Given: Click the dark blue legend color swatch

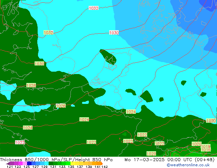Looking at the screenshot, I should pyautogui.click(x=29, y=163).
